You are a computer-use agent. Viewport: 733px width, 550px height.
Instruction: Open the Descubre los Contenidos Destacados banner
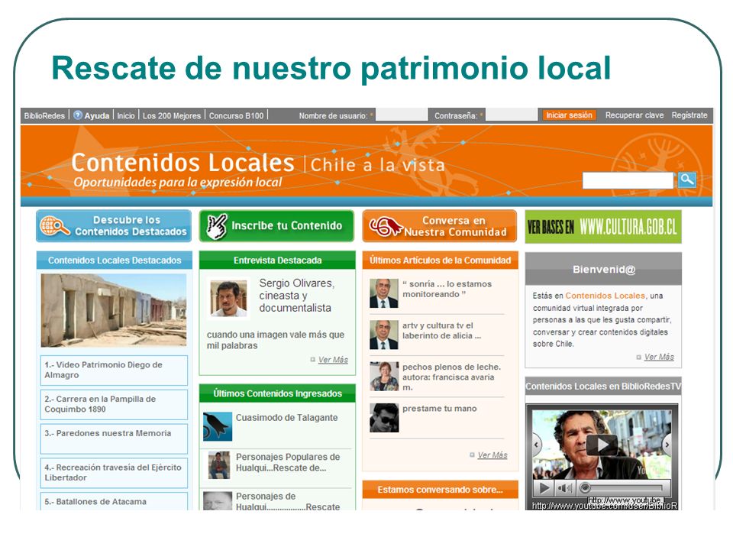(114, 226)
